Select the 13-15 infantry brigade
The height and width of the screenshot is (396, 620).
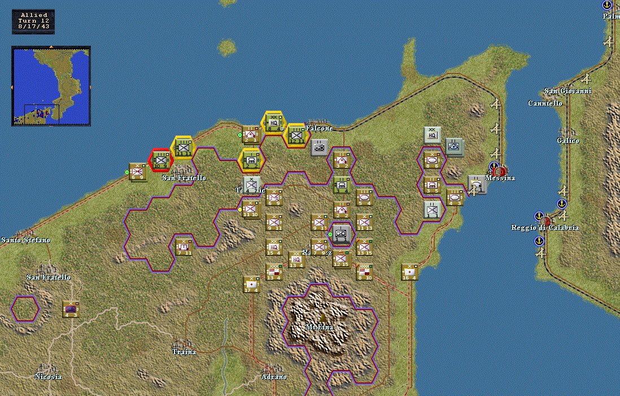(x=364, y=247)
